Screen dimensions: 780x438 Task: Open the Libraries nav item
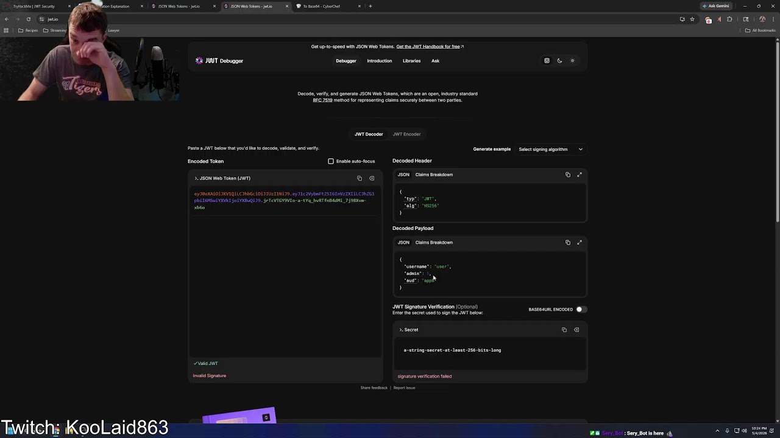[411, 61]
